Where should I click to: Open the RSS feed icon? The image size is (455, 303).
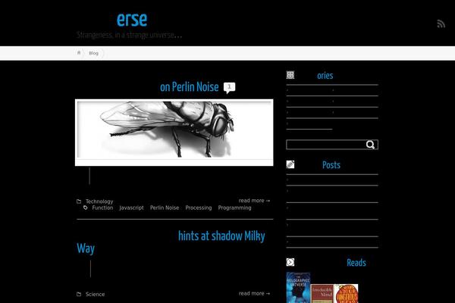[x=441, y=23]
